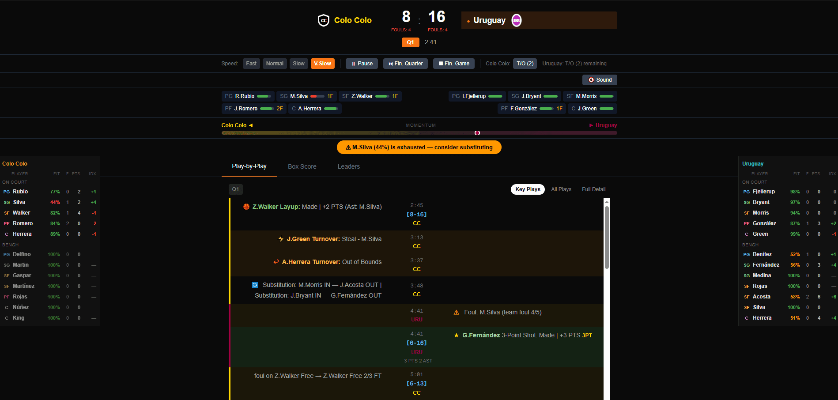Screen dimensions: 838x400
Task: Select on-court player chip M.Morris
Action: (590, 96)
